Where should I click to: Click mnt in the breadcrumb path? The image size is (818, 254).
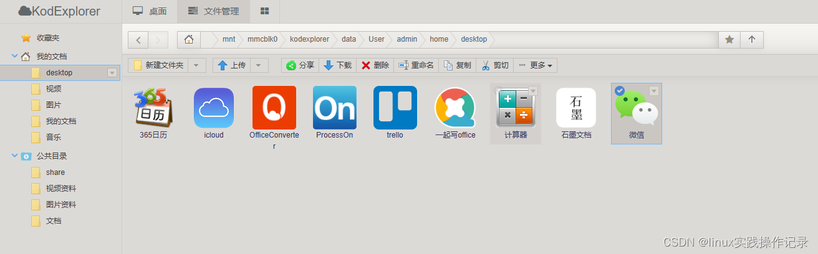pyautogui.click(x=229, y=39)
